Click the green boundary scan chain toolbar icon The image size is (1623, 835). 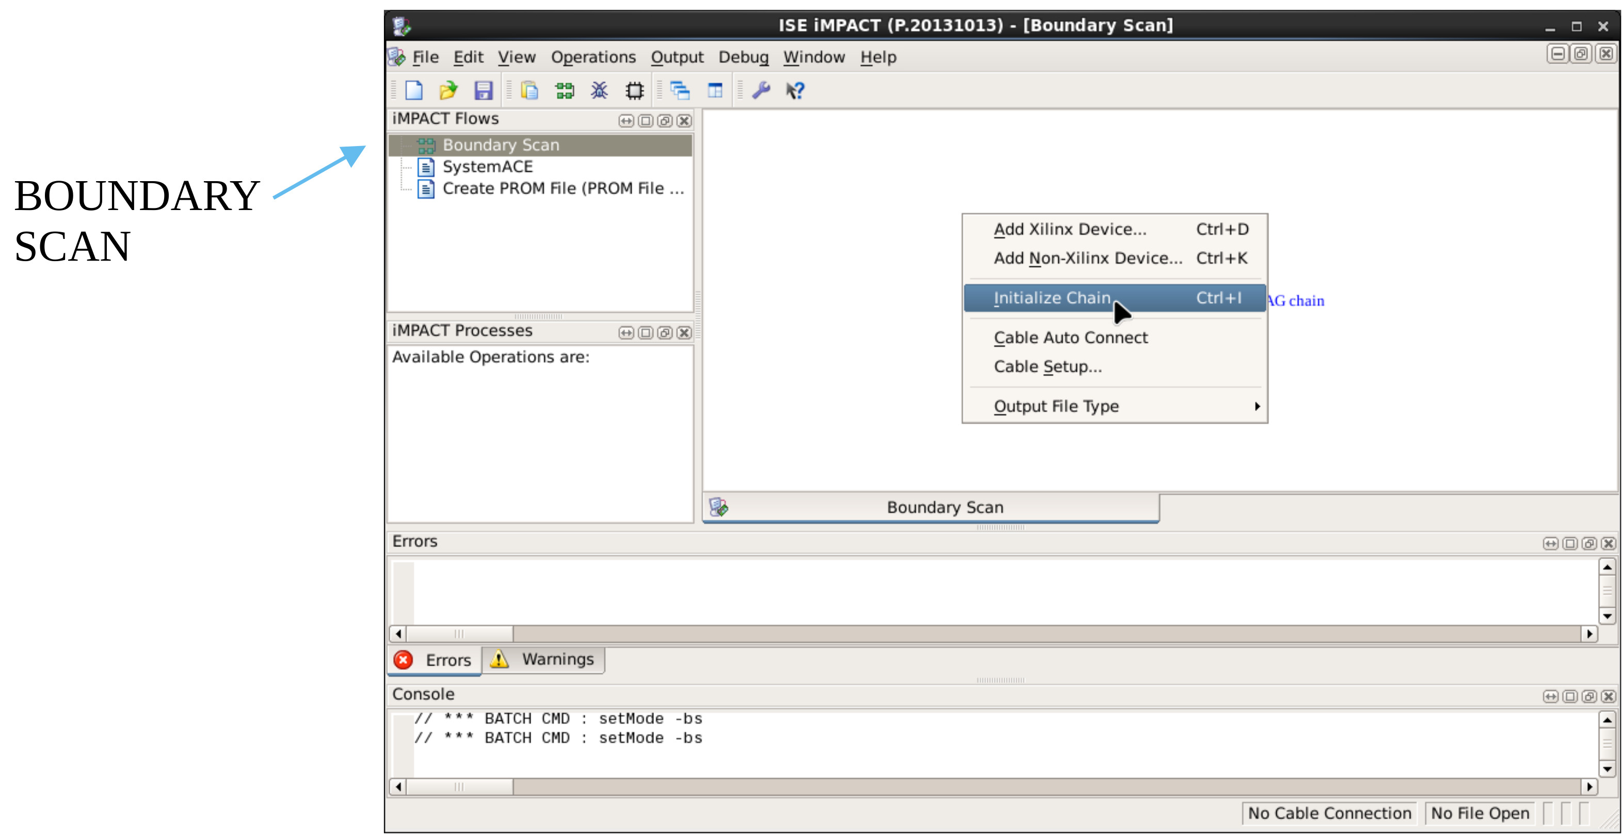click(x=565, y=91)
